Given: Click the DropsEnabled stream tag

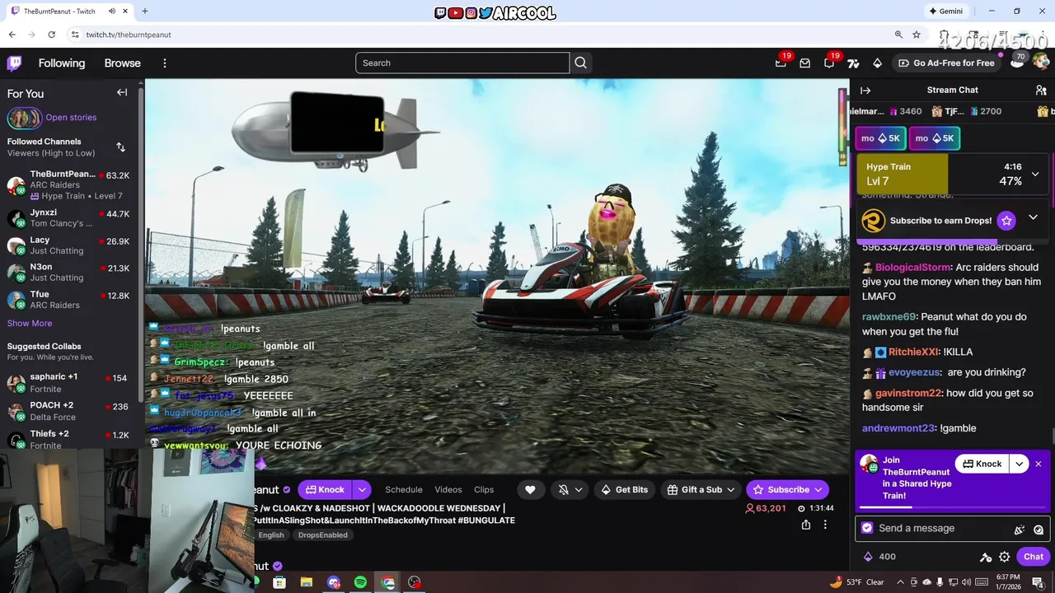Looking at the screenshot, I should (322, 535).
